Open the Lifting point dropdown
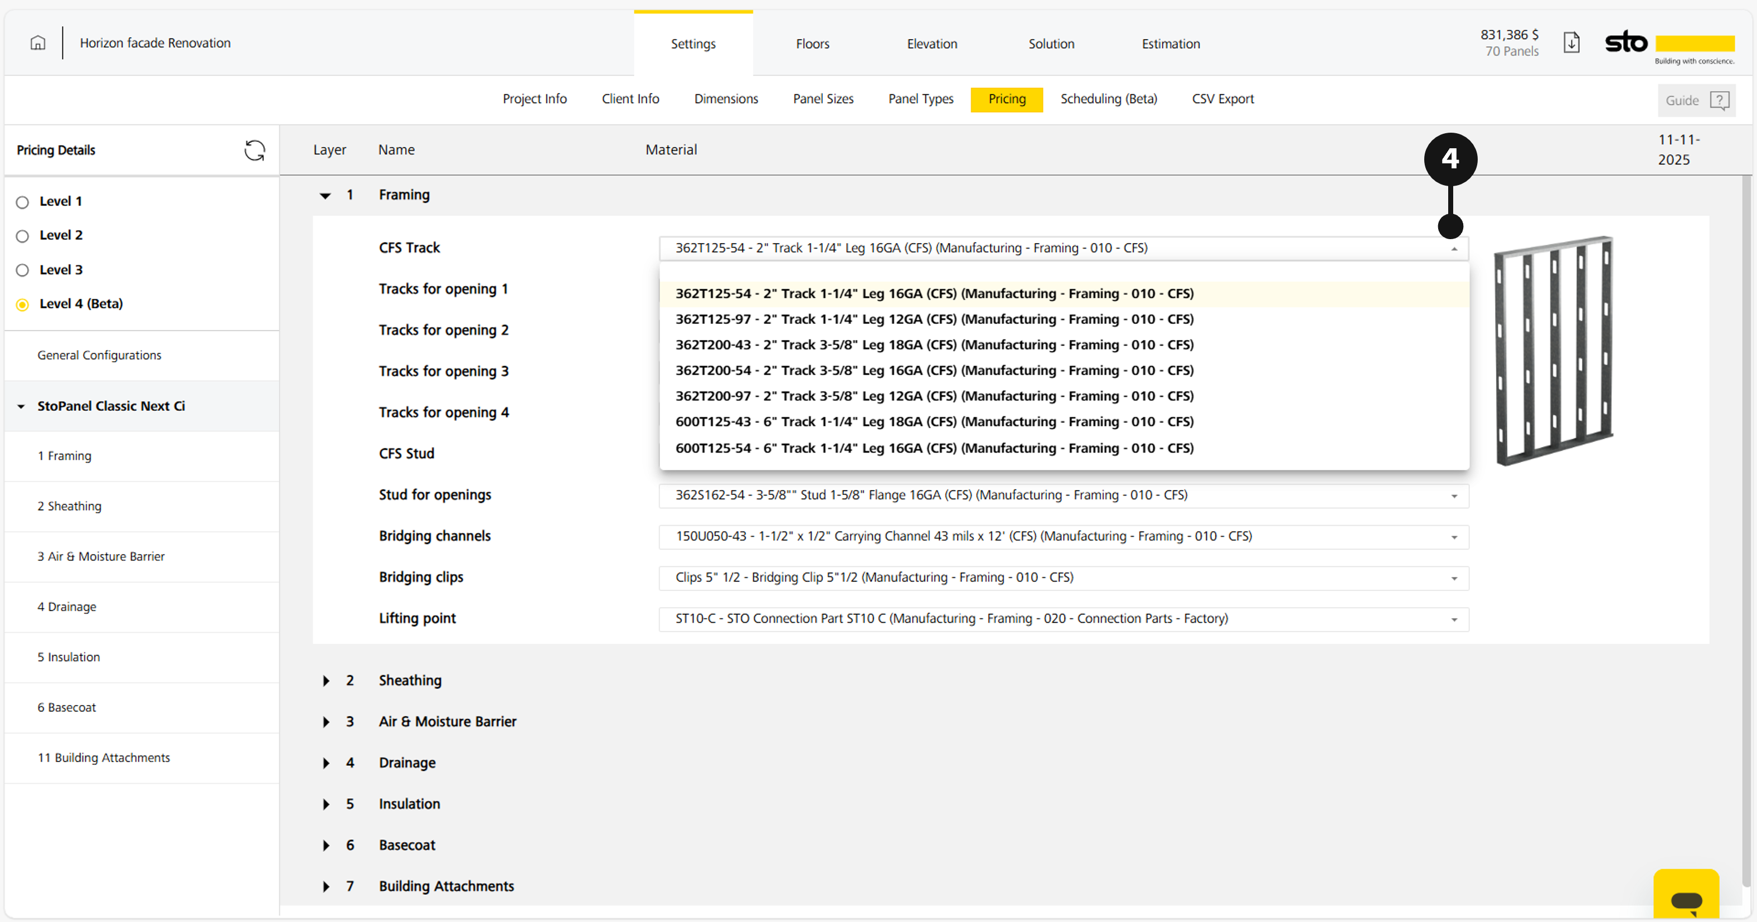Viewport: 1757px width, 922px height. coord(1064,619)
